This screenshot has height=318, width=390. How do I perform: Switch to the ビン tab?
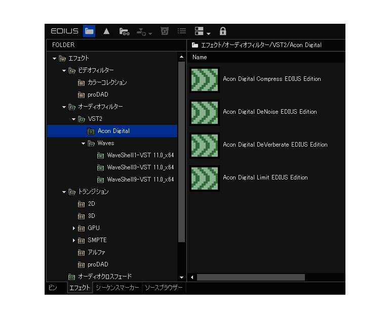point(53,288)
